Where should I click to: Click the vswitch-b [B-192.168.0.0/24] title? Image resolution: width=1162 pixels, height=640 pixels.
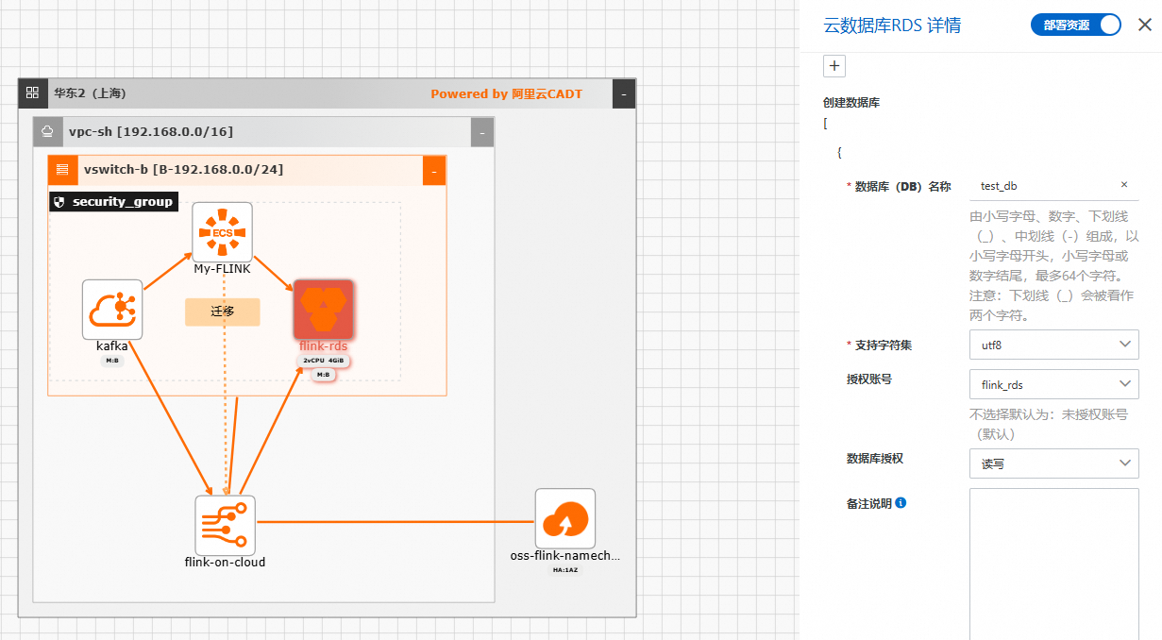click(183, 170)
